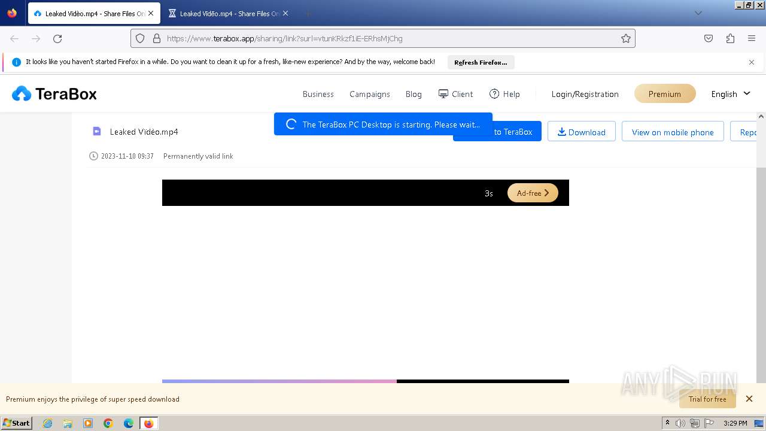Dismiss the Firefox refresh notification bar
Screen dimensions: 766x431
click(x=752, y=62)
